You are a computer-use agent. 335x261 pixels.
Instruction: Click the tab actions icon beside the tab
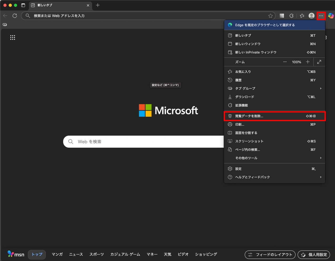coord(32,5)
